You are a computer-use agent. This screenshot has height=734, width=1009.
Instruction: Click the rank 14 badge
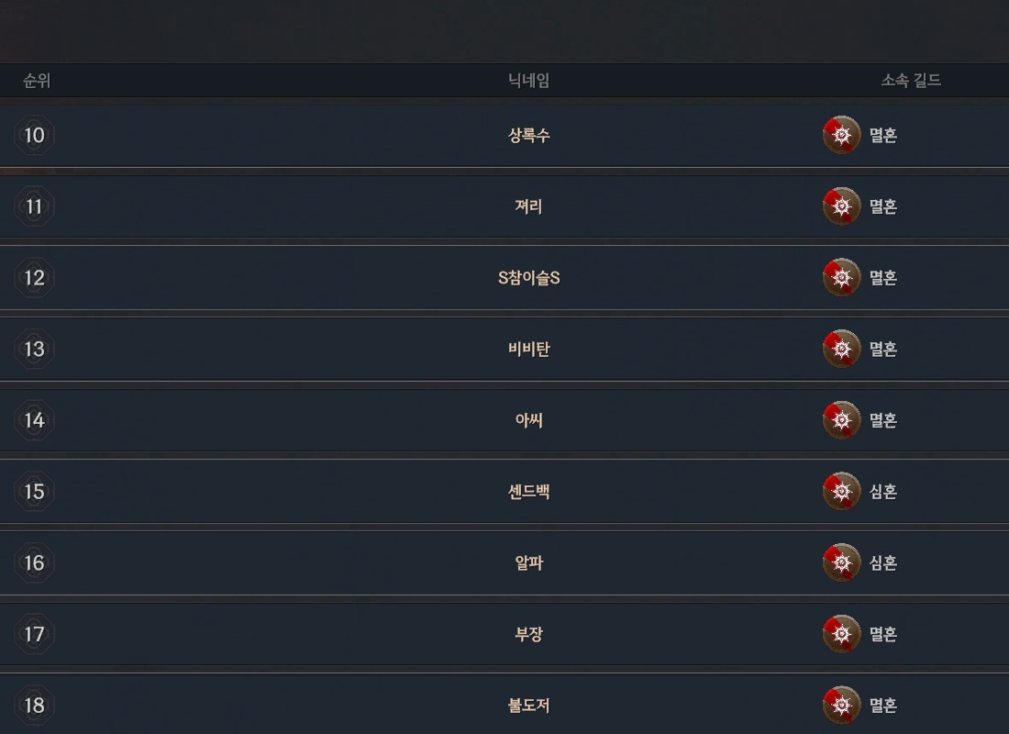pos(34,420)
